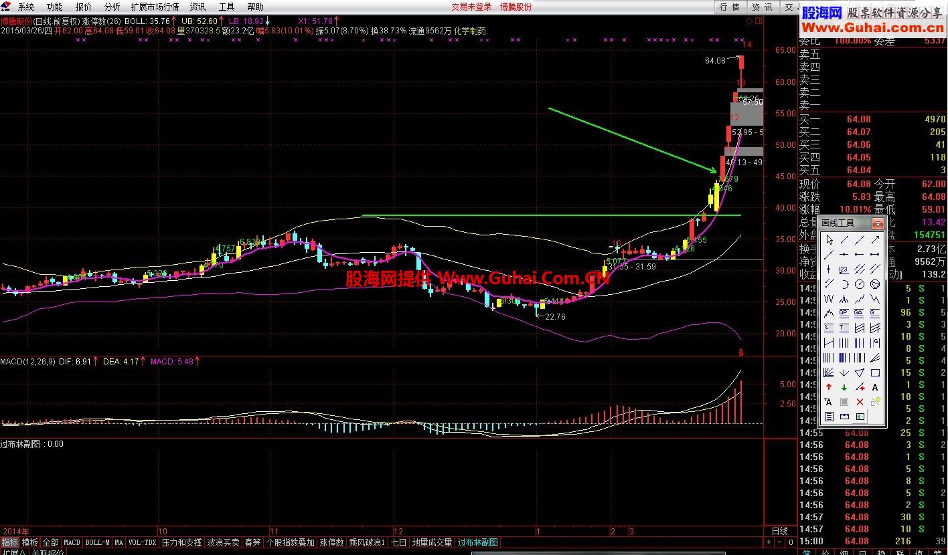Switch to the 行情 tab at top right
This screenshot has height=555, width=948.
[x=730, y=7]
